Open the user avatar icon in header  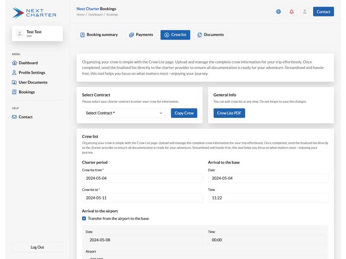[304, 12]
